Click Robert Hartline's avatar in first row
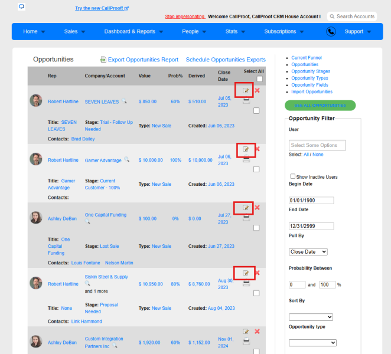This screenshot has height=354, width=391. [x=36, y=100]
